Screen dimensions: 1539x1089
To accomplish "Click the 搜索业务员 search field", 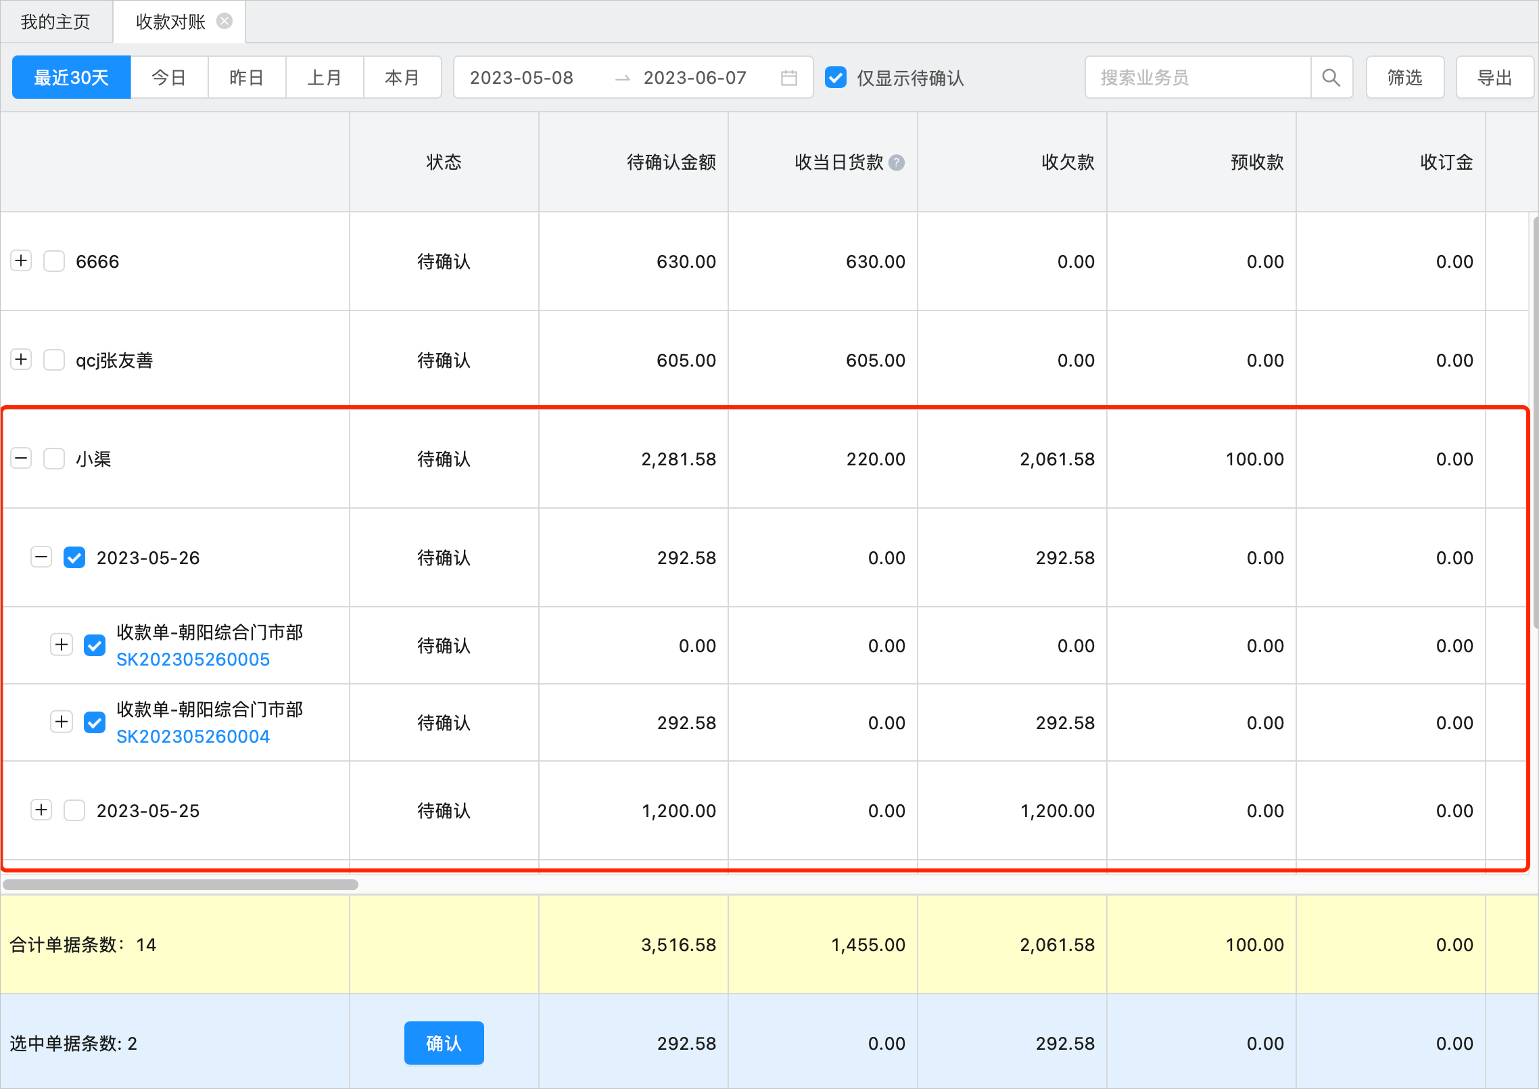I will pos(1198,78).
